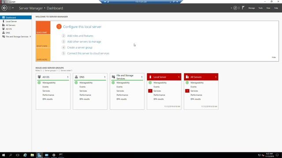Viewport: 282px width, 158px height.
Task: Hide the welcome tile
Action: coord(274,57)
